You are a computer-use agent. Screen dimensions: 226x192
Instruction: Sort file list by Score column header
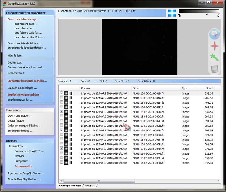click(x=209, y=88)
